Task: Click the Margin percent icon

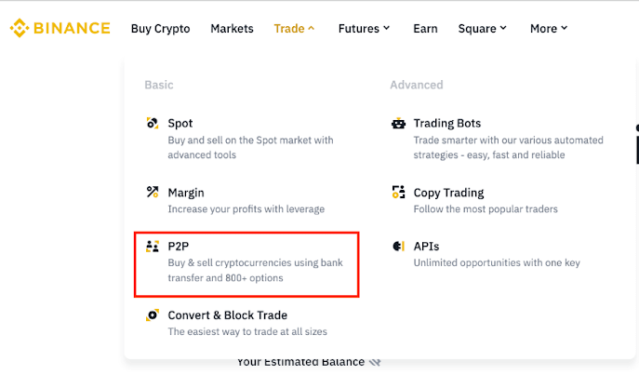Action: click(x=153, y=193)
